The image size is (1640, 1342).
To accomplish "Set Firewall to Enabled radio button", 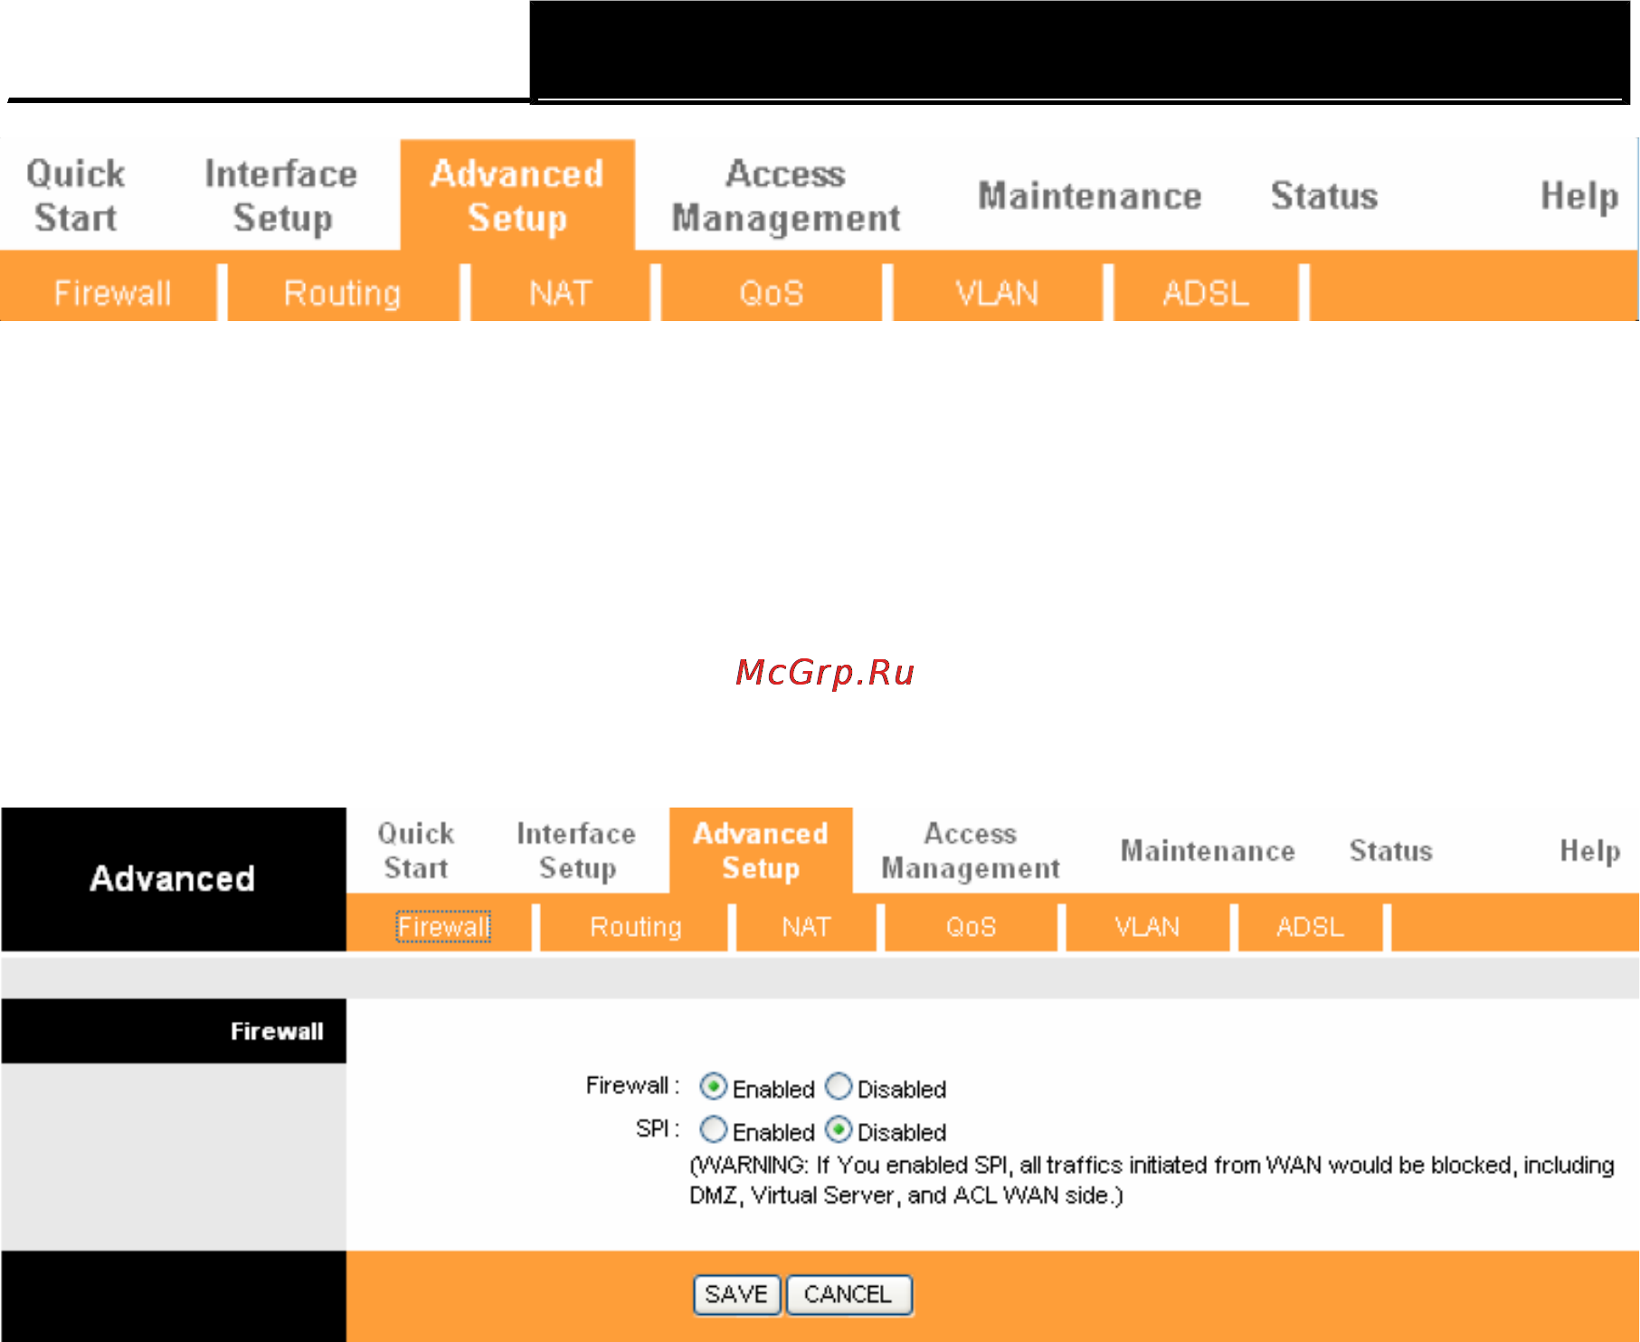I will 714,1086.
